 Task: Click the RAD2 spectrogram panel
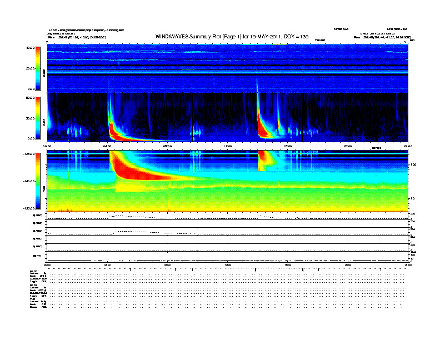pyautogui.click(x=228, y=68)
